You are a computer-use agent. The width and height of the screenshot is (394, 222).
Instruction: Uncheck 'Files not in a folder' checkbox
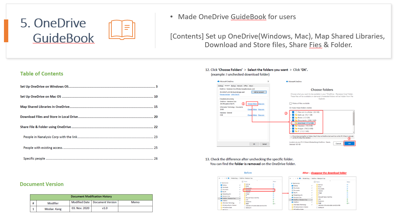[x=293, y=112]
